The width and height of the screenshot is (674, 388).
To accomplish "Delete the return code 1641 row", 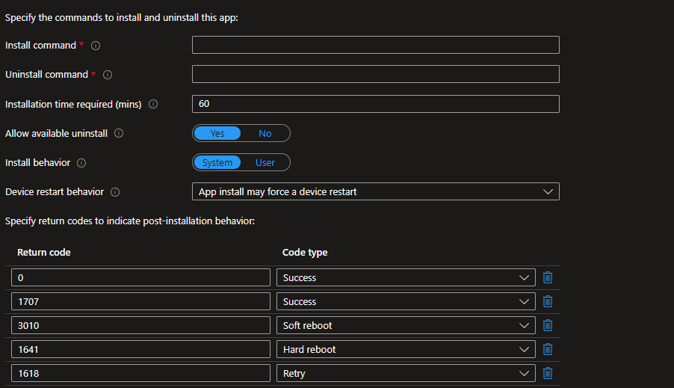I will (547, 349).
